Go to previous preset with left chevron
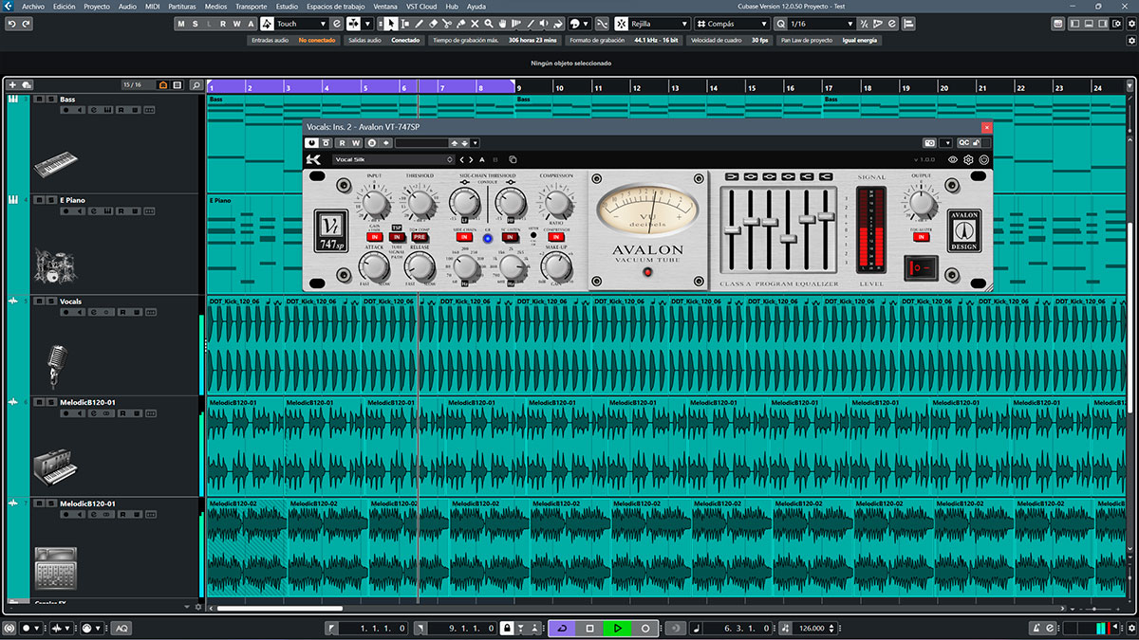 [x=461, y=159]
